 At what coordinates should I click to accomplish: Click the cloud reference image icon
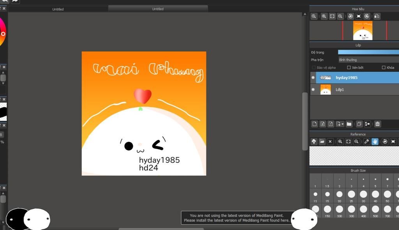(x=314, y=141)
